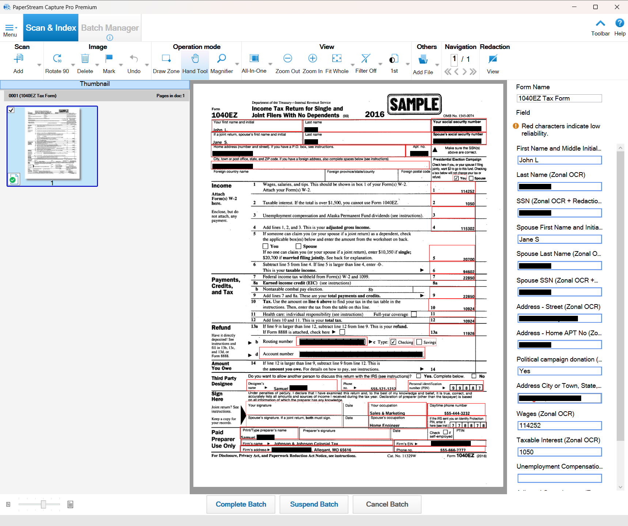Image resolution: width=628 pixels, height=526 pixels.
Task: Go to the previous page
Action: pos(456,72)
